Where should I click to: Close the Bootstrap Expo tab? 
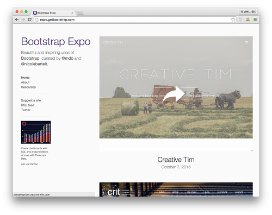coord(72,12)
